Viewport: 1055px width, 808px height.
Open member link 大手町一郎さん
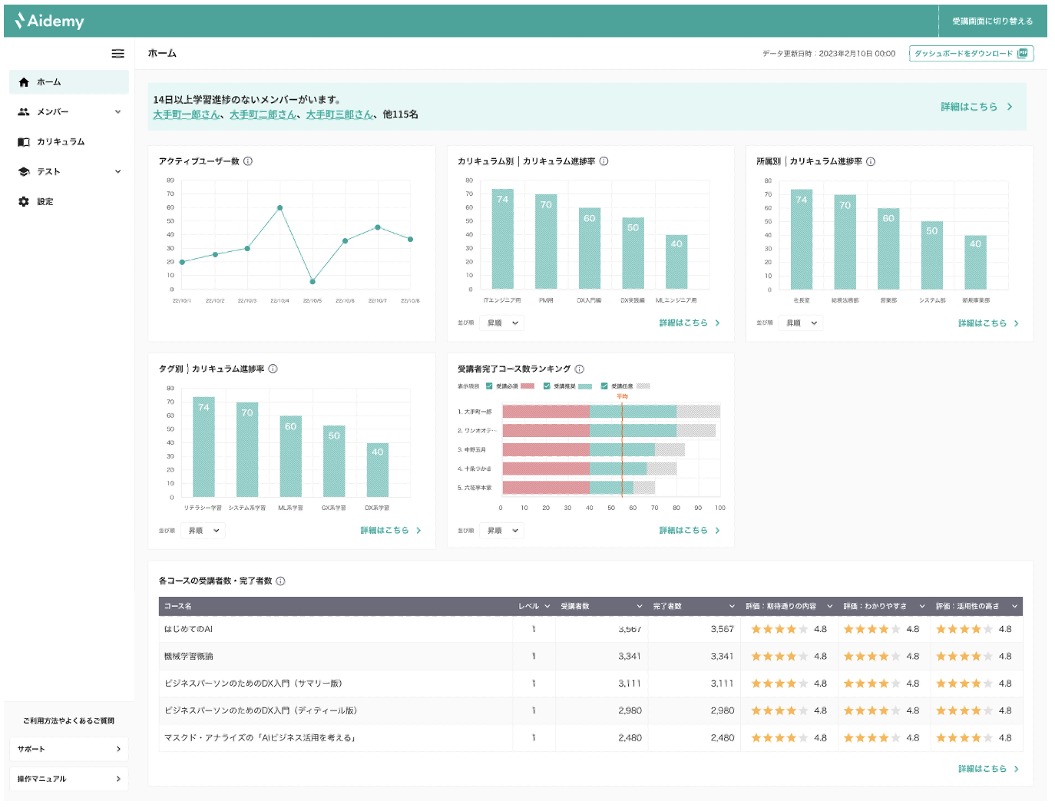187,114
